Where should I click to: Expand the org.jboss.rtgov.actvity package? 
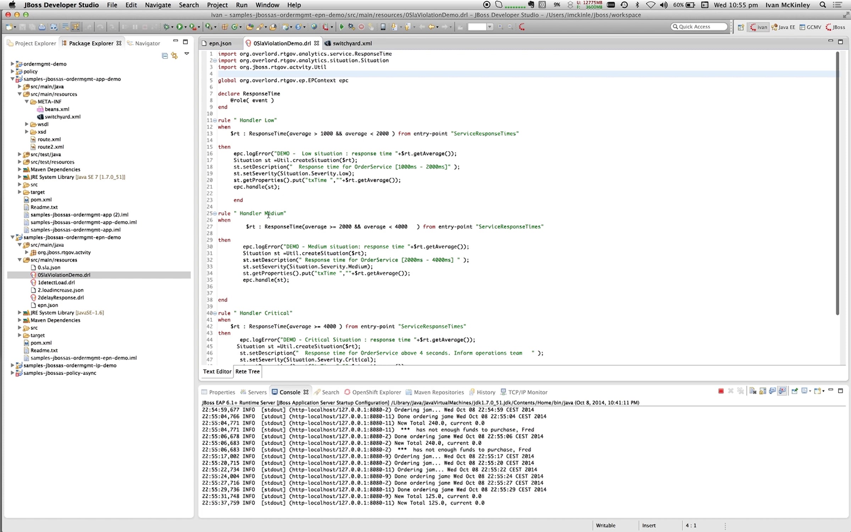pos(27,252)
